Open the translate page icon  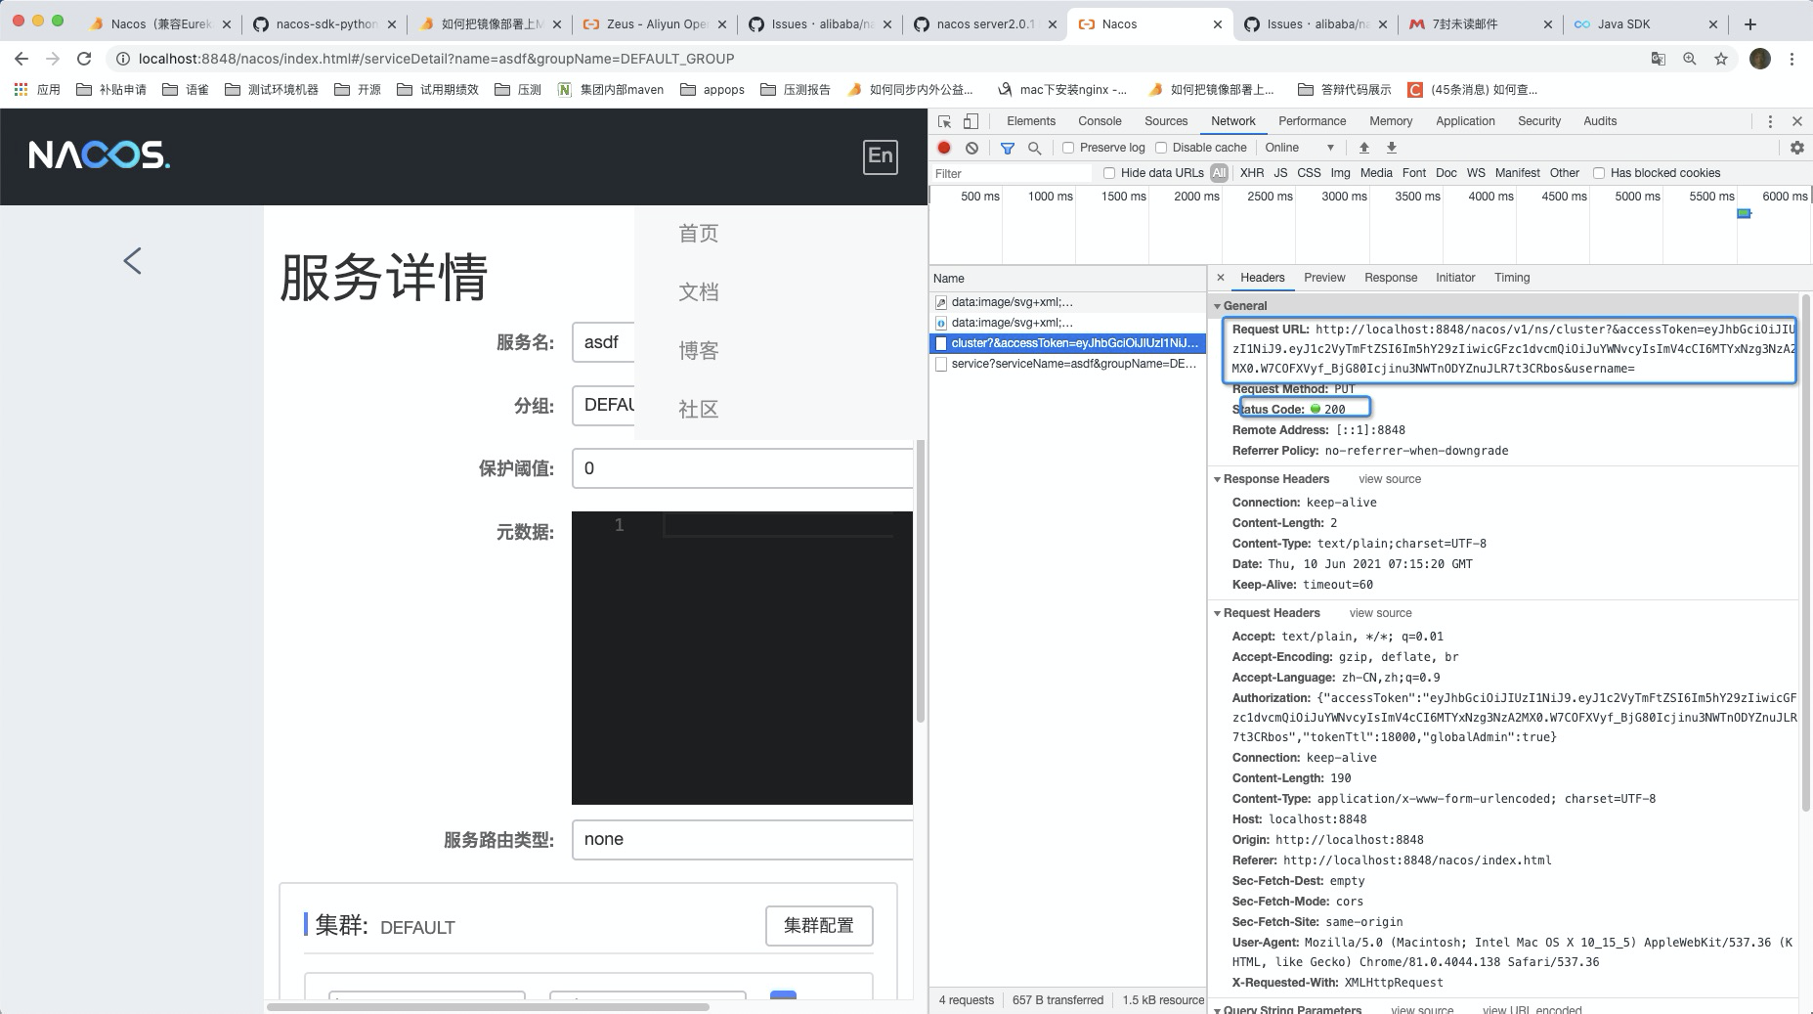[1658, 59]
